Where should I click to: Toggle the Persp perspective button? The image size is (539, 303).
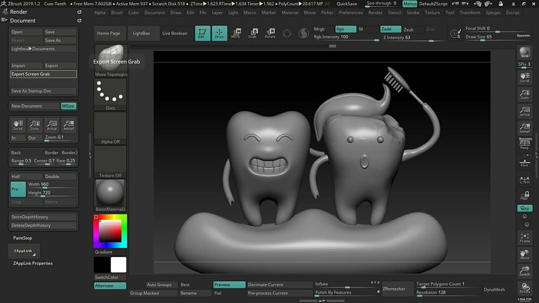[x=525, y=143]
